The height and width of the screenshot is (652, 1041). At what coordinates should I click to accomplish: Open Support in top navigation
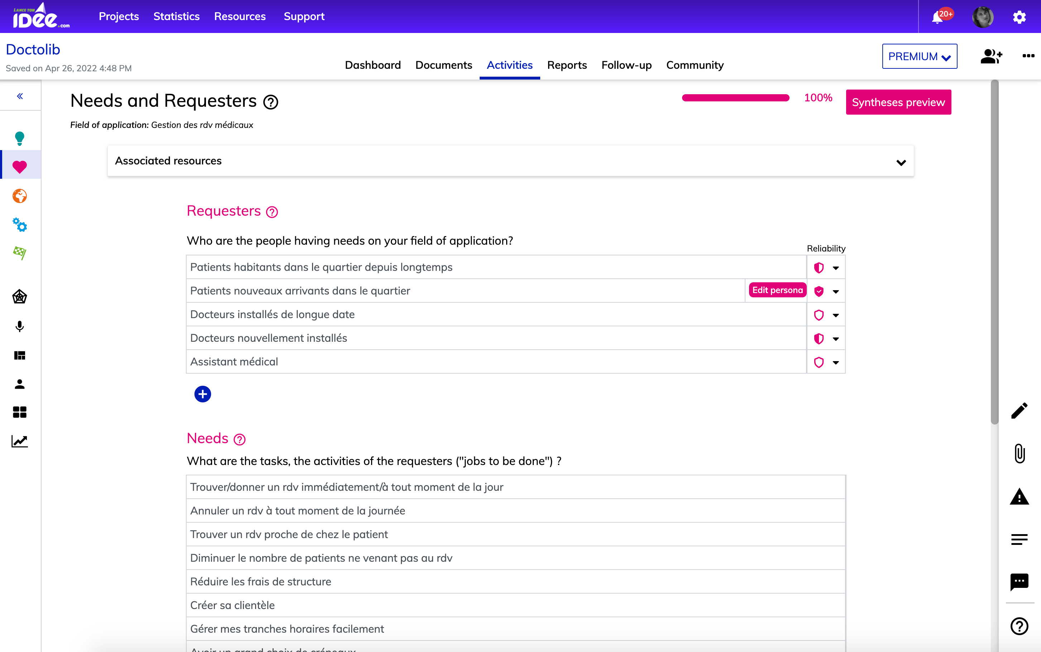pyautogui.click(x=304, y=16)
